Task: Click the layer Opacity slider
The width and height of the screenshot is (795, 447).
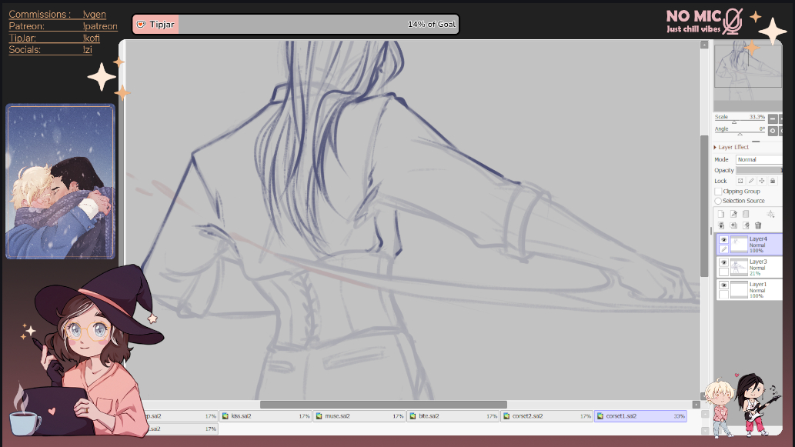Action: point(758,170)
